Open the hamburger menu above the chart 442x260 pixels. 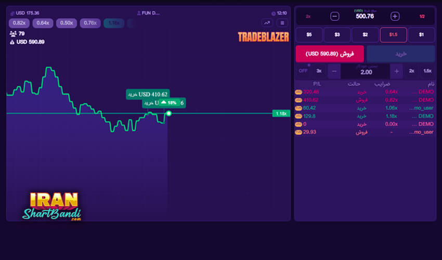(282, 23)
